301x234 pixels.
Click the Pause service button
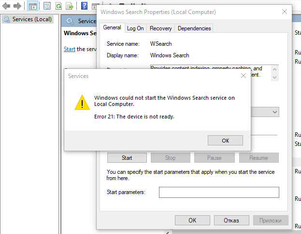[x=215, y=158]
